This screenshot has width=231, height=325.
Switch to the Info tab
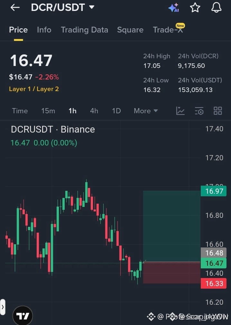tap(44, 30)
